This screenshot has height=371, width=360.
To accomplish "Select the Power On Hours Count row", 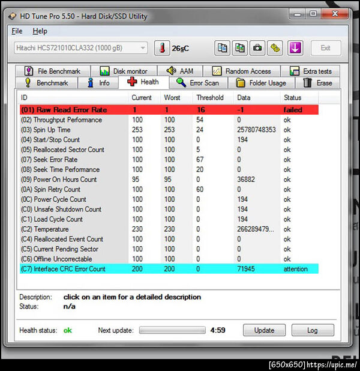I will click(169, 179).
